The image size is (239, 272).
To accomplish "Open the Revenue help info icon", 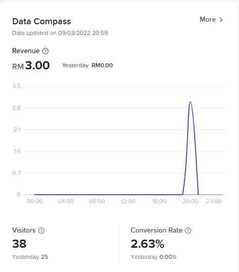I will point(45,51).
